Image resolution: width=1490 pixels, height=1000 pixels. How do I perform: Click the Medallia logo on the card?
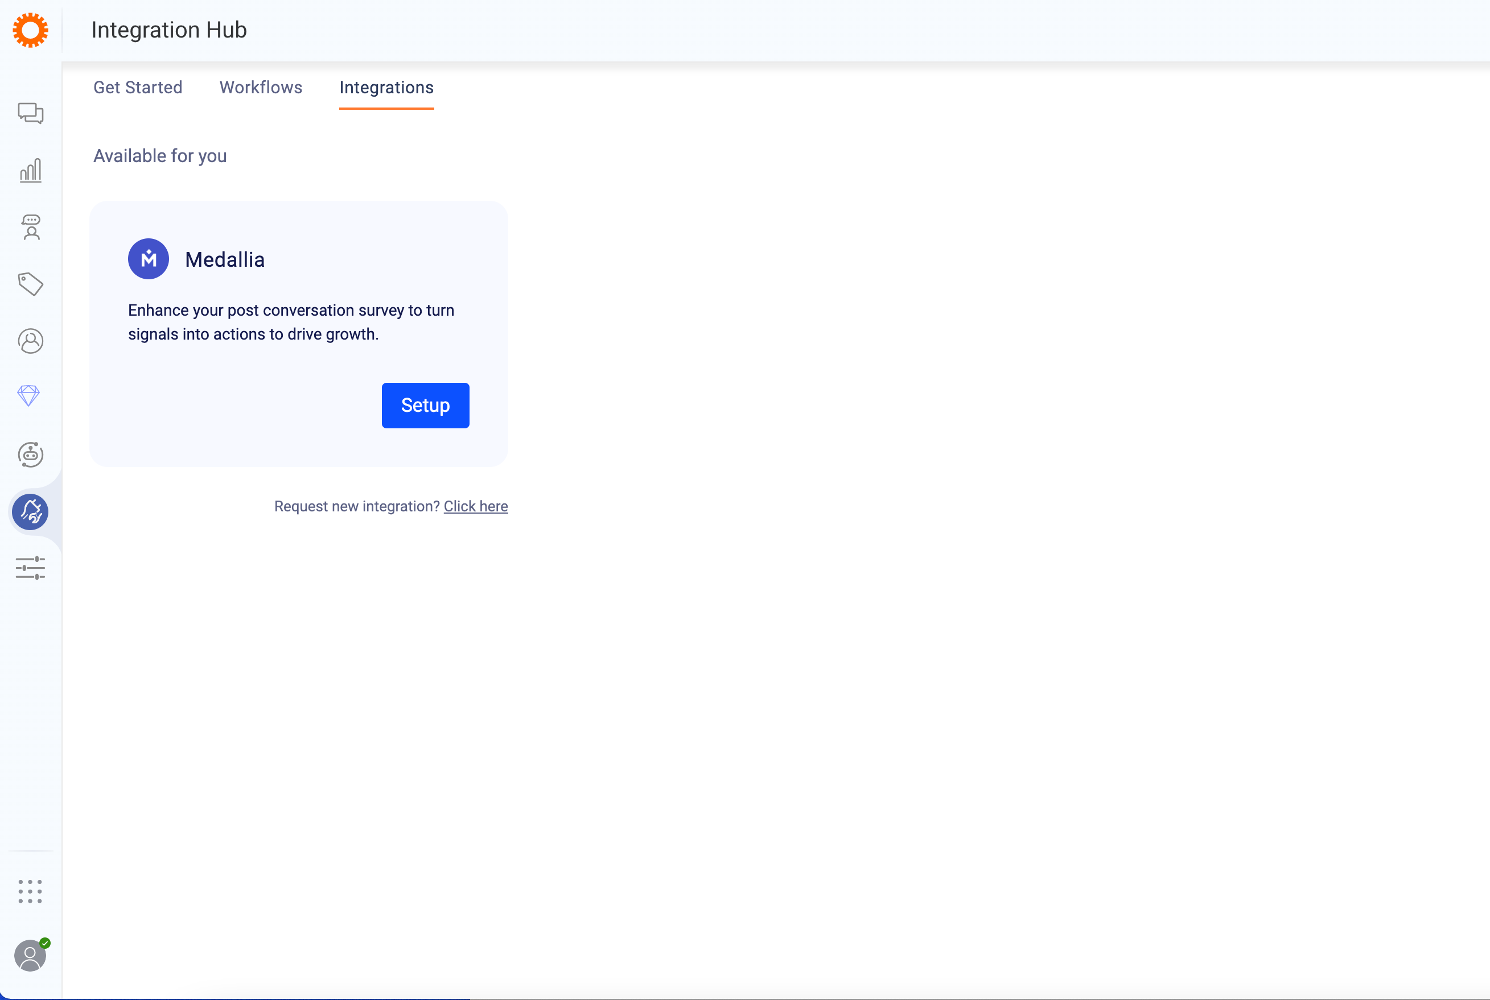pyautogui.click(x=148, y=259)
